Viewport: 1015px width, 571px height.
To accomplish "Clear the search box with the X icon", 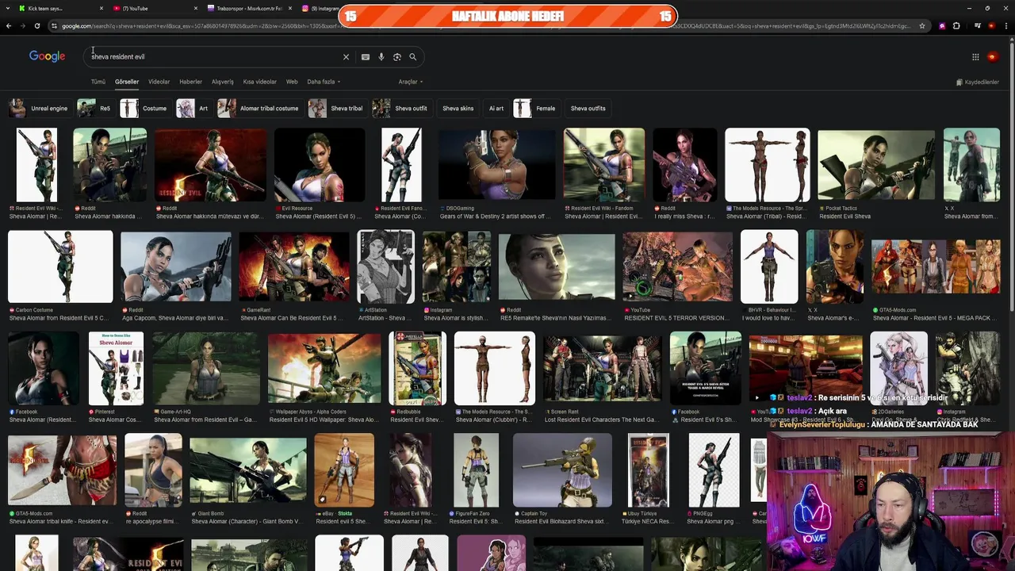I will pos(346,57).
